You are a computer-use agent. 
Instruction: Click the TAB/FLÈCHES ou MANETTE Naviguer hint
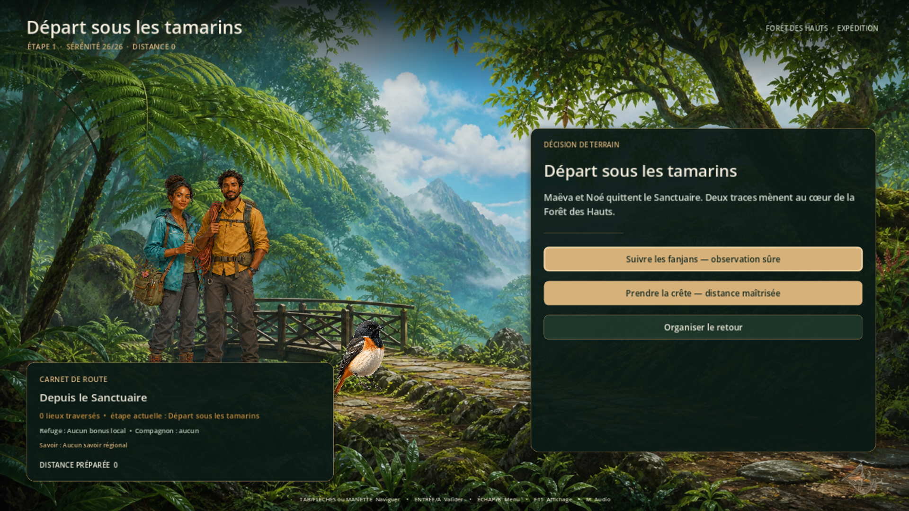349,499
